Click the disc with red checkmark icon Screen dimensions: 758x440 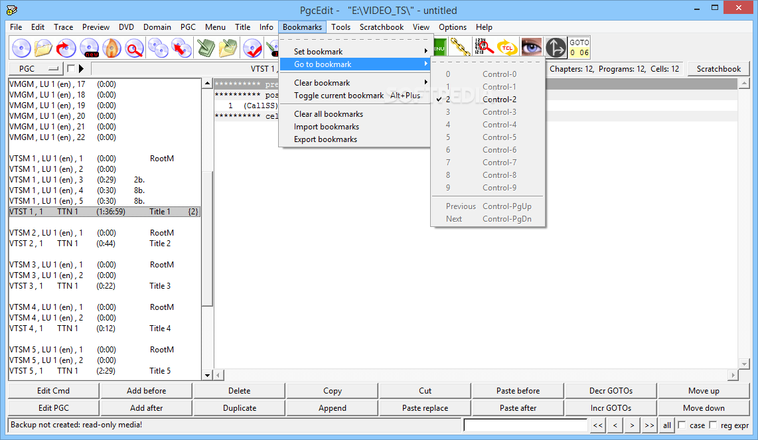252,48
